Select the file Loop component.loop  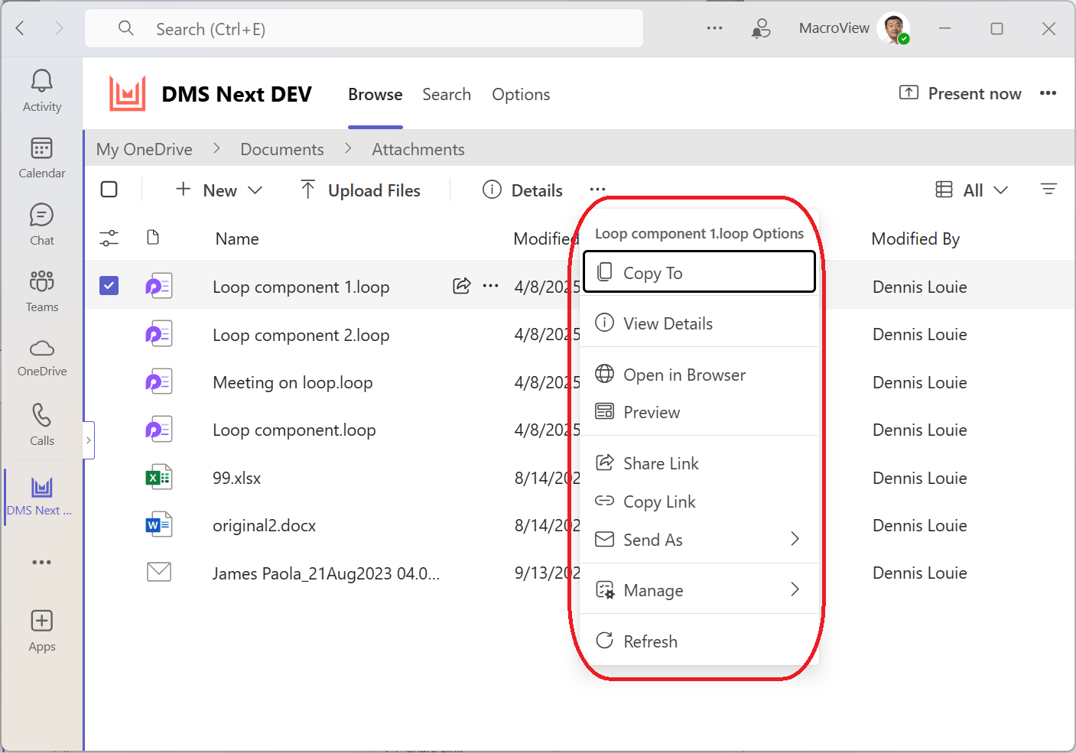294,430
